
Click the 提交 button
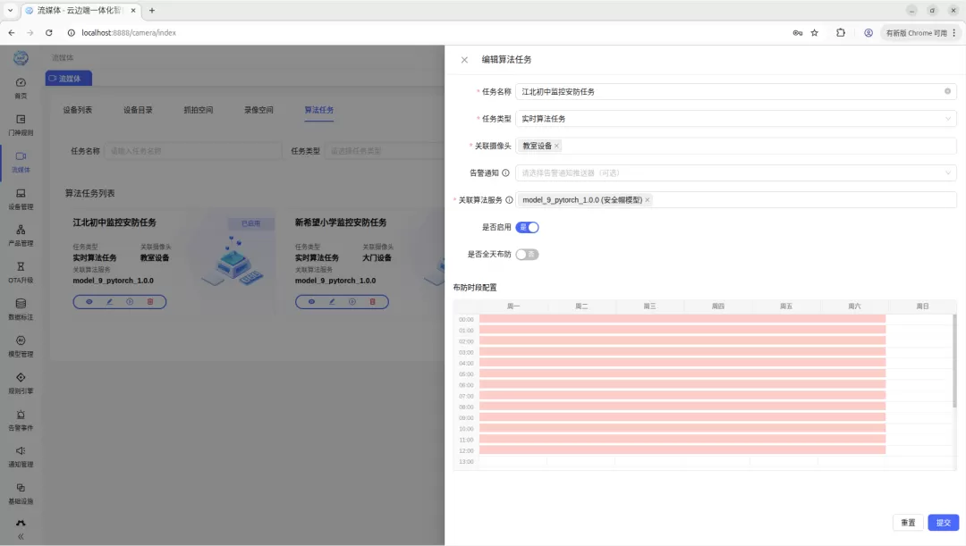click(x=944, y=522)
